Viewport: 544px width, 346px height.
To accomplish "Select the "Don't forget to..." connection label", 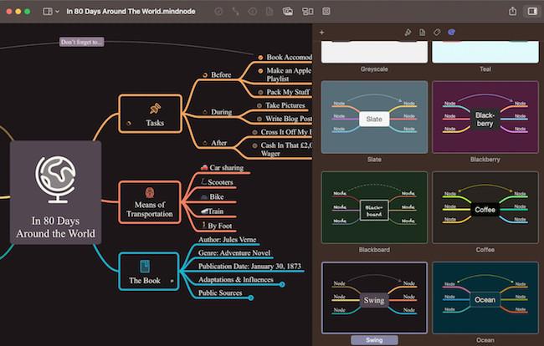I will (x=81, y=42).
